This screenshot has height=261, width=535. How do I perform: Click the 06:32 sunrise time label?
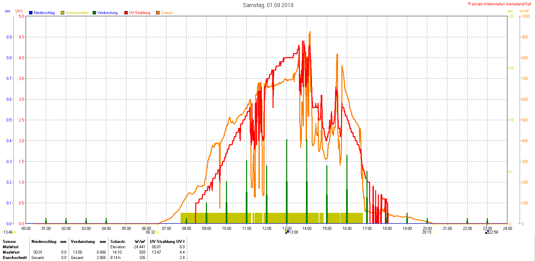[x=150, y=232]
